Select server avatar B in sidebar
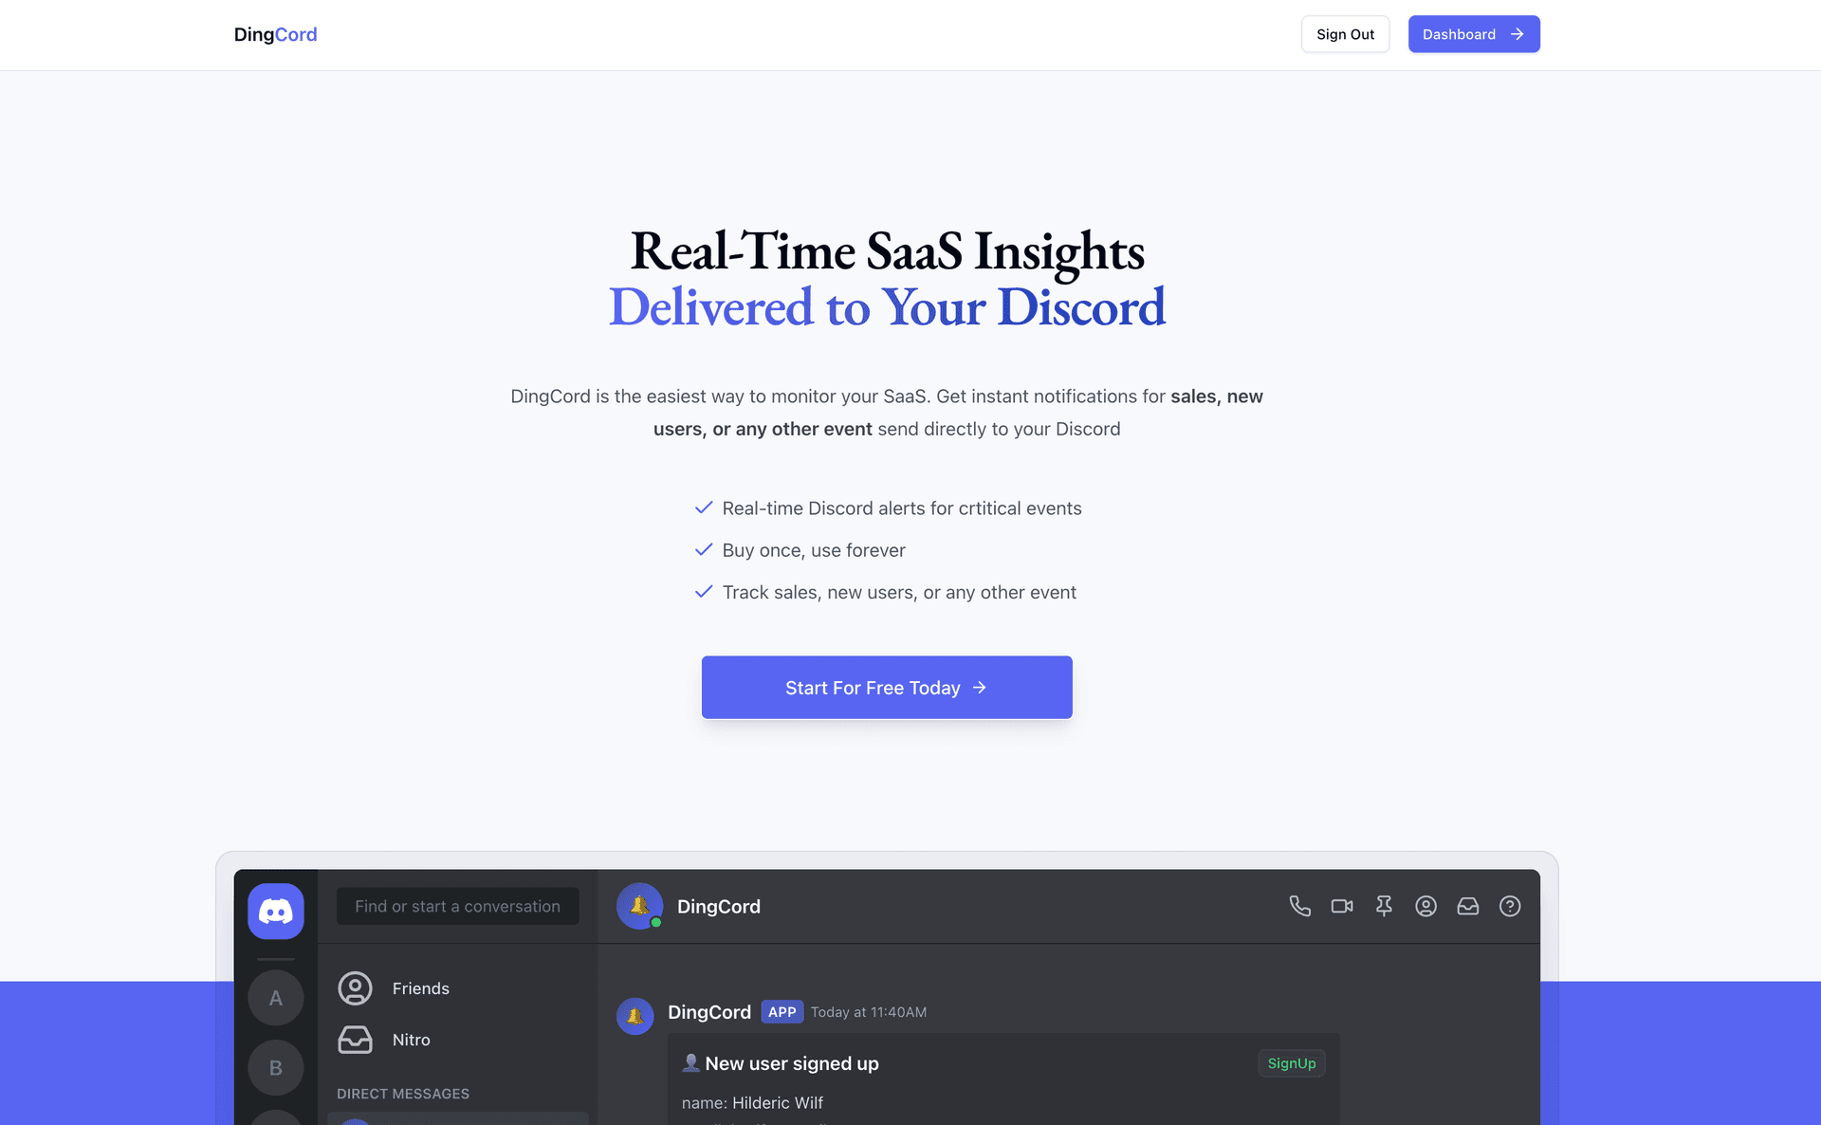The image size is (1821, 1125). (x=276, y=1068)
